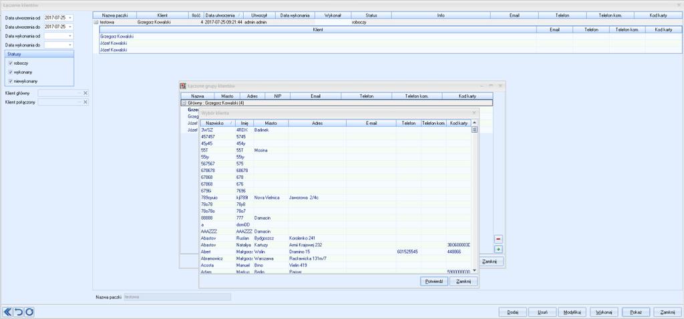Sort by E-mail column in Wybór klienta
The width and height of the screenshot is (684, 319).
tap(371, 123)
